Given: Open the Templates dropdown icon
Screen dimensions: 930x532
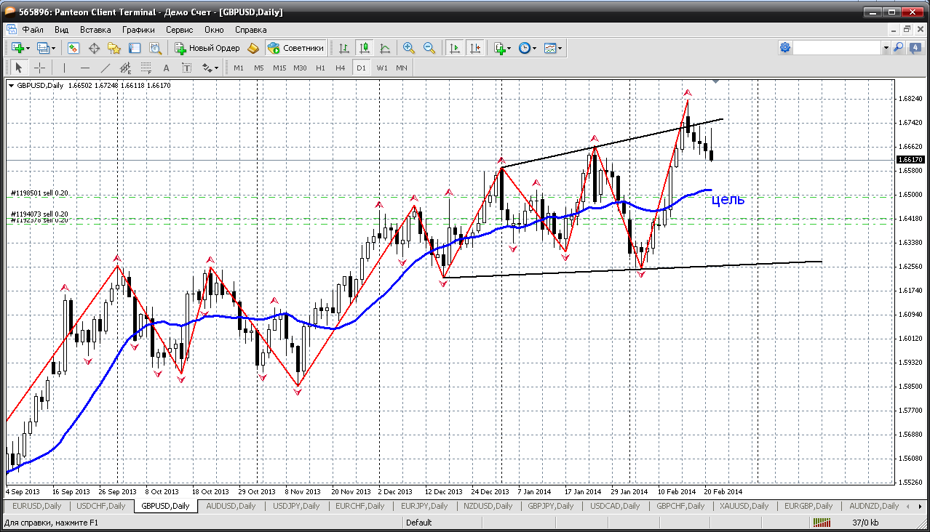Looking at the screenshot, I should point(553,48).
